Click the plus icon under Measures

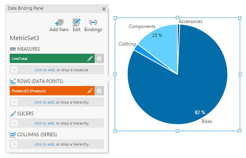[14, 70]
